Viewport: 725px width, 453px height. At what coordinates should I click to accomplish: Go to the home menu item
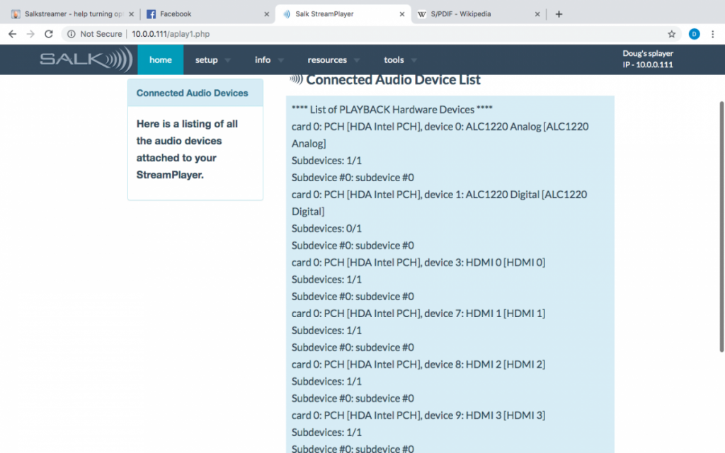click(160, 60)
